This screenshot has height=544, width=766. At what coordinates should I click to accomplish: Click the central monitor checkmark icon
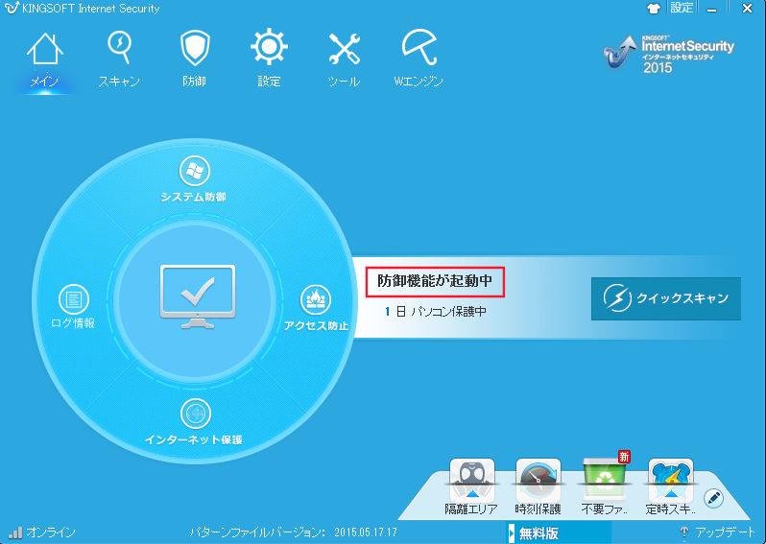tap(198, 296)
